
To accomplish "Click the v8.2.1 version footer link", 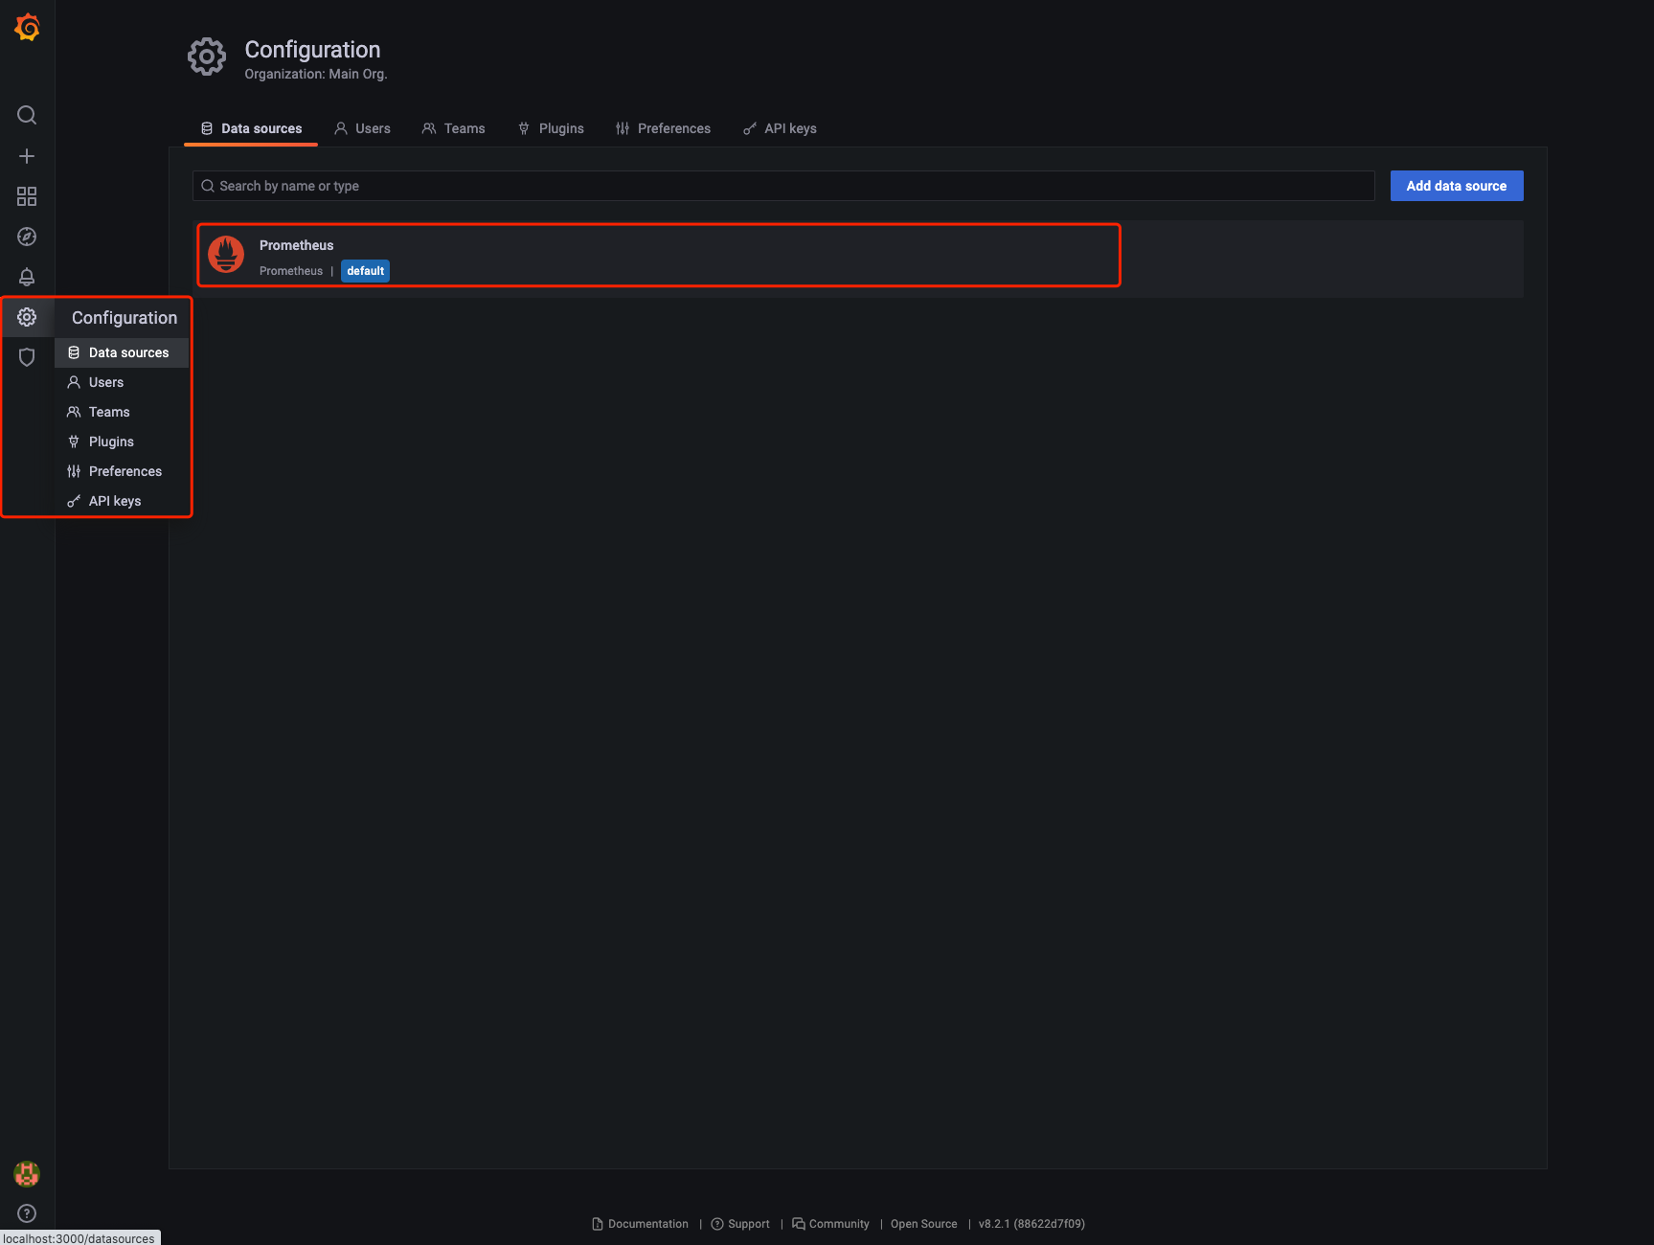I will pyautogui.click(x=1031, y=1224).
